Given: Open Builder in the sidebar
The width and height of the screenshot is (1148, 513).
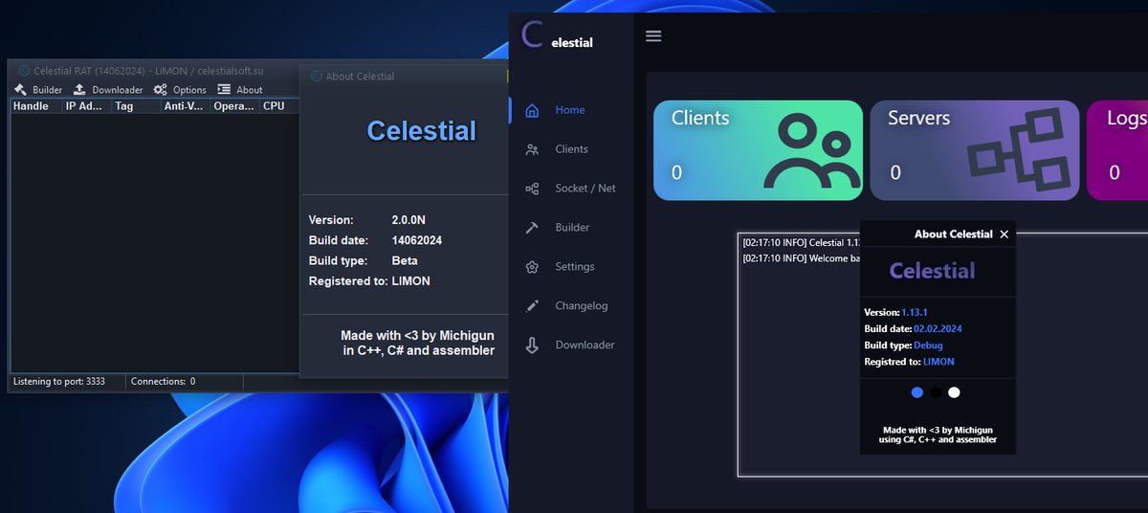Looking at the screenshot, I should (572, 228).
